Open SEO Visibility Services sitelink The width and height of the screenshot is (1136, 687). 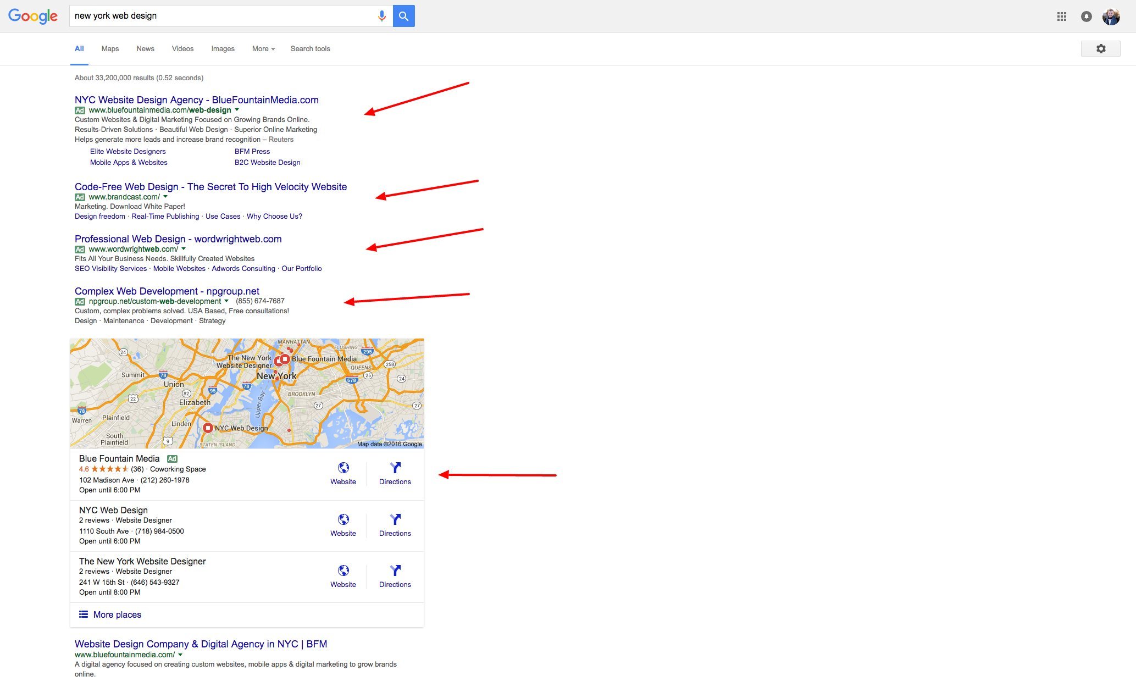(111, 269)
